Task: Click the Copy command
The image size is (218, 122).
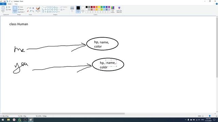Action: [8, 9]
